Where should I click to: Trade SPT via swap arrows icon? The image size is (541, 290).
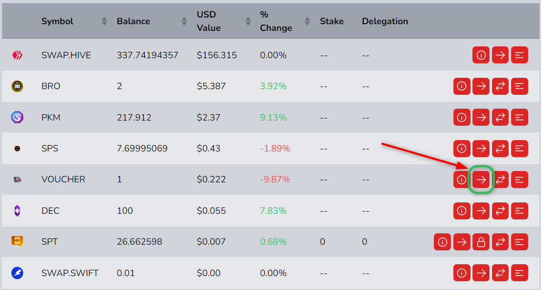click(x=500, y=242)
